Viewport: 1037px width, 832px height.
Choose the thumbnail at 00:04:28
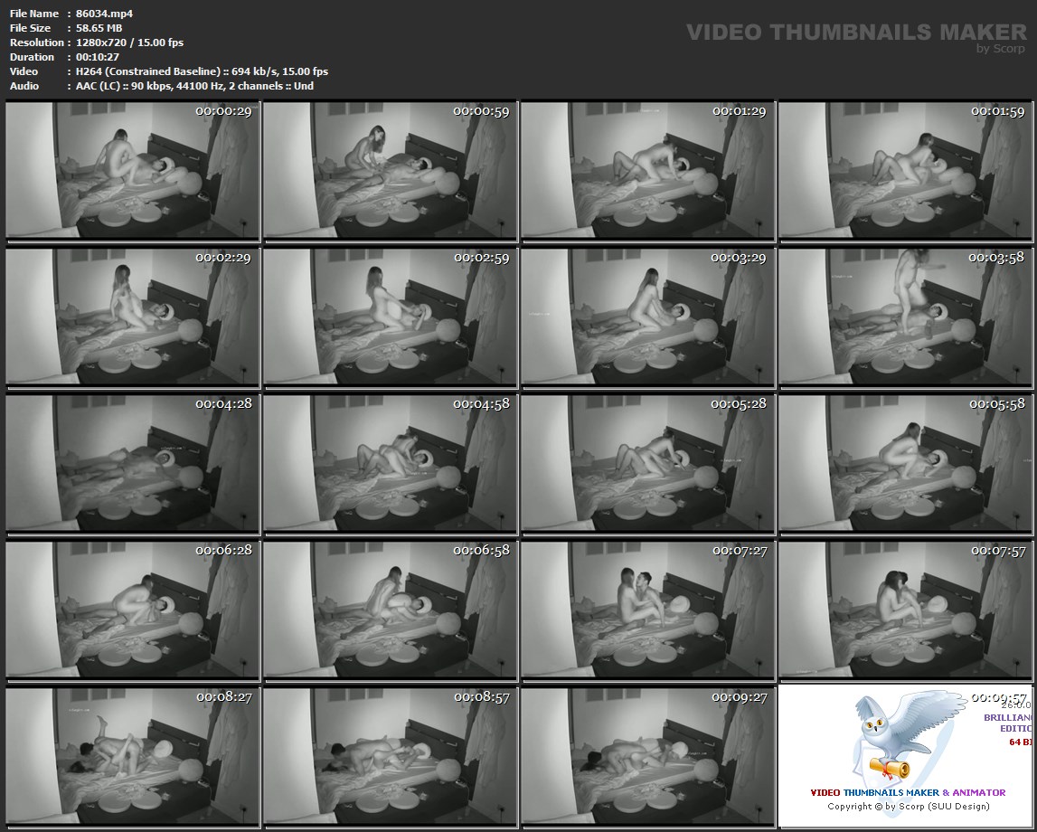(132, 463)
